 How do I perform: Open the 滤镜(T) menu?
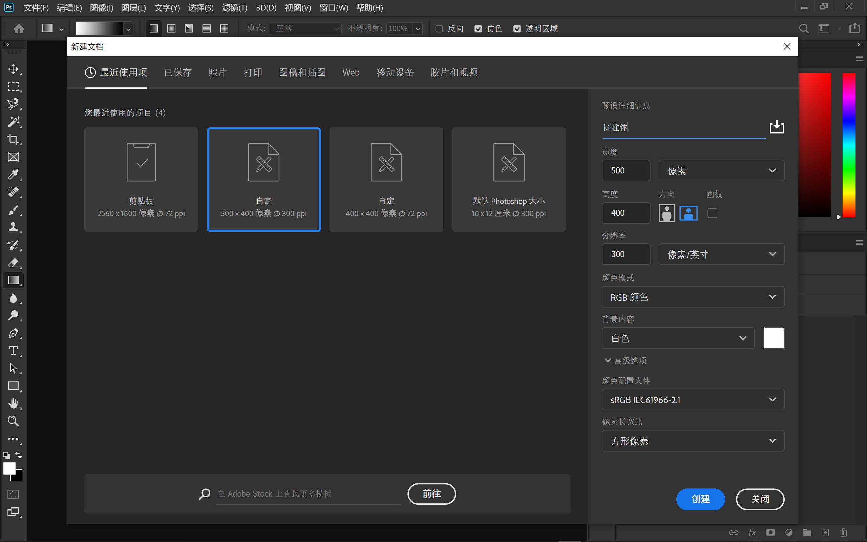pyautogui.click(x=235, y=8)
